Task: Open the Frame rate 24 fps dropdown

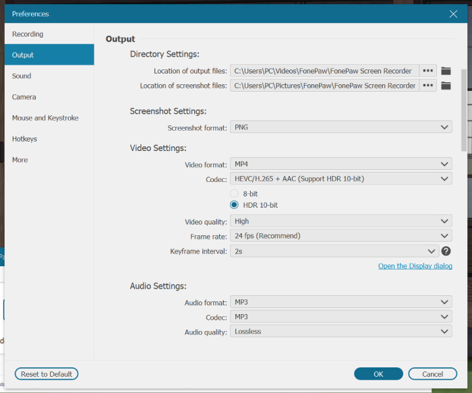Action: (x=341, y=236)
